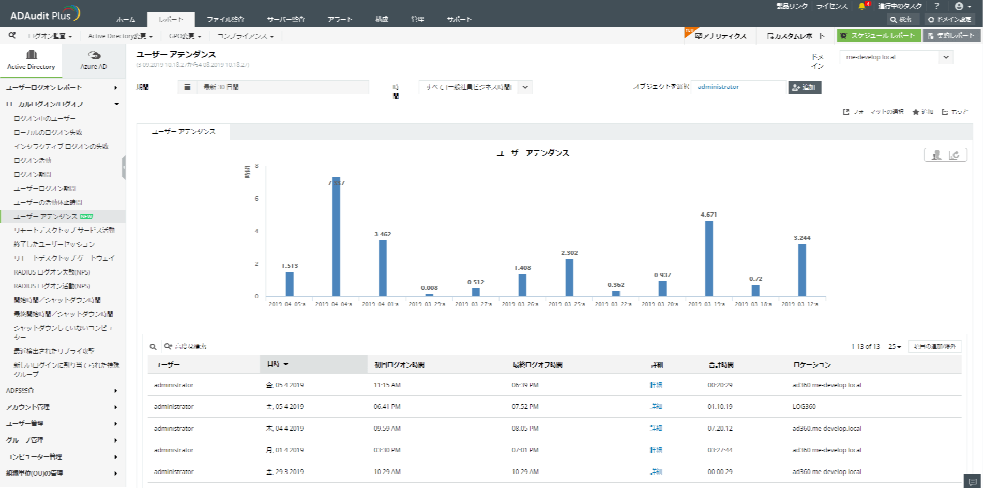The height and width of the screenshot is (488, 983).
Task: Click the スケジュールレポート button
Action: [x=878, y=36]
